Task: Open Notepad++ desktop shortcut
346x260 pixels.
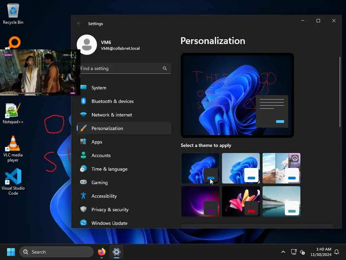Action: tap(13, 113)
